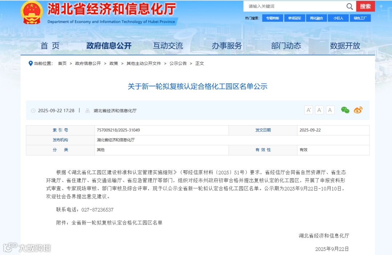Select the 单项冠军 hot search tag
392x255 pixels.
coord(294,18)
